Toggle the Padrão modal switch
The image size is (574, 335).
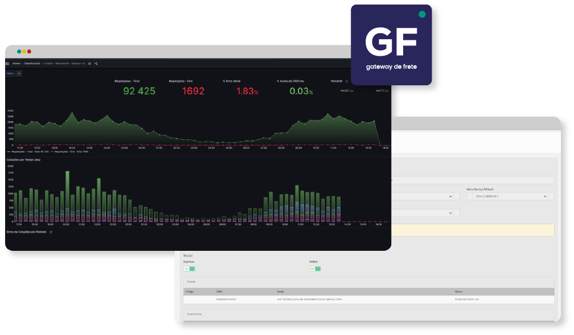(315, 269)
